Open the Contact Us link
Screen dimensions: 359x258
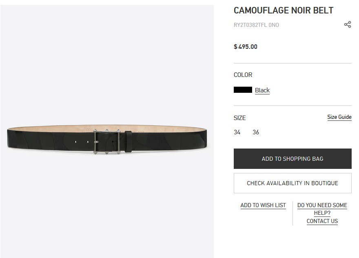click(322, 221)
